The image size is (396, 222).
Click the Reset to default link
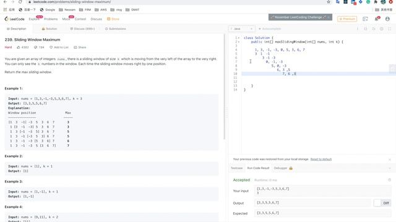click(x=321, y=159)
